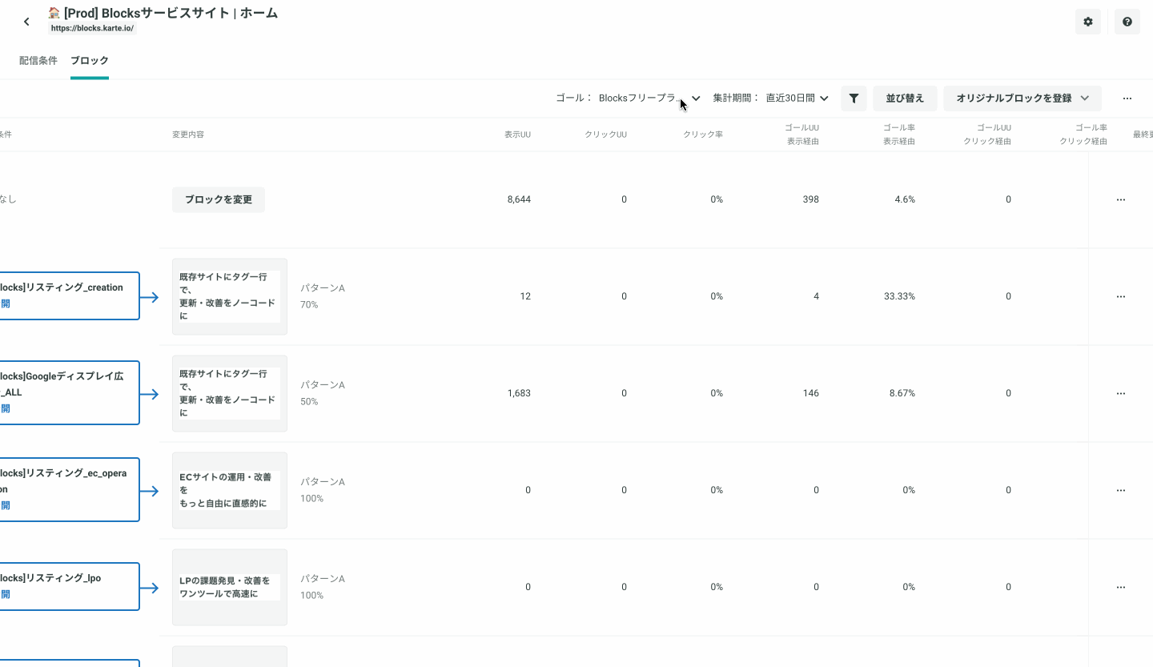The width and height of the screenshot is (1153, 667).
Task: Open the リスティング_creation condition card
Action: pos(70,296)
